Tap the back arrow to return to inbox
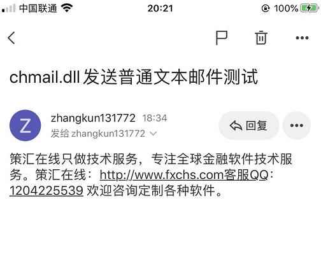321x268 pixels. pos(11,38)
